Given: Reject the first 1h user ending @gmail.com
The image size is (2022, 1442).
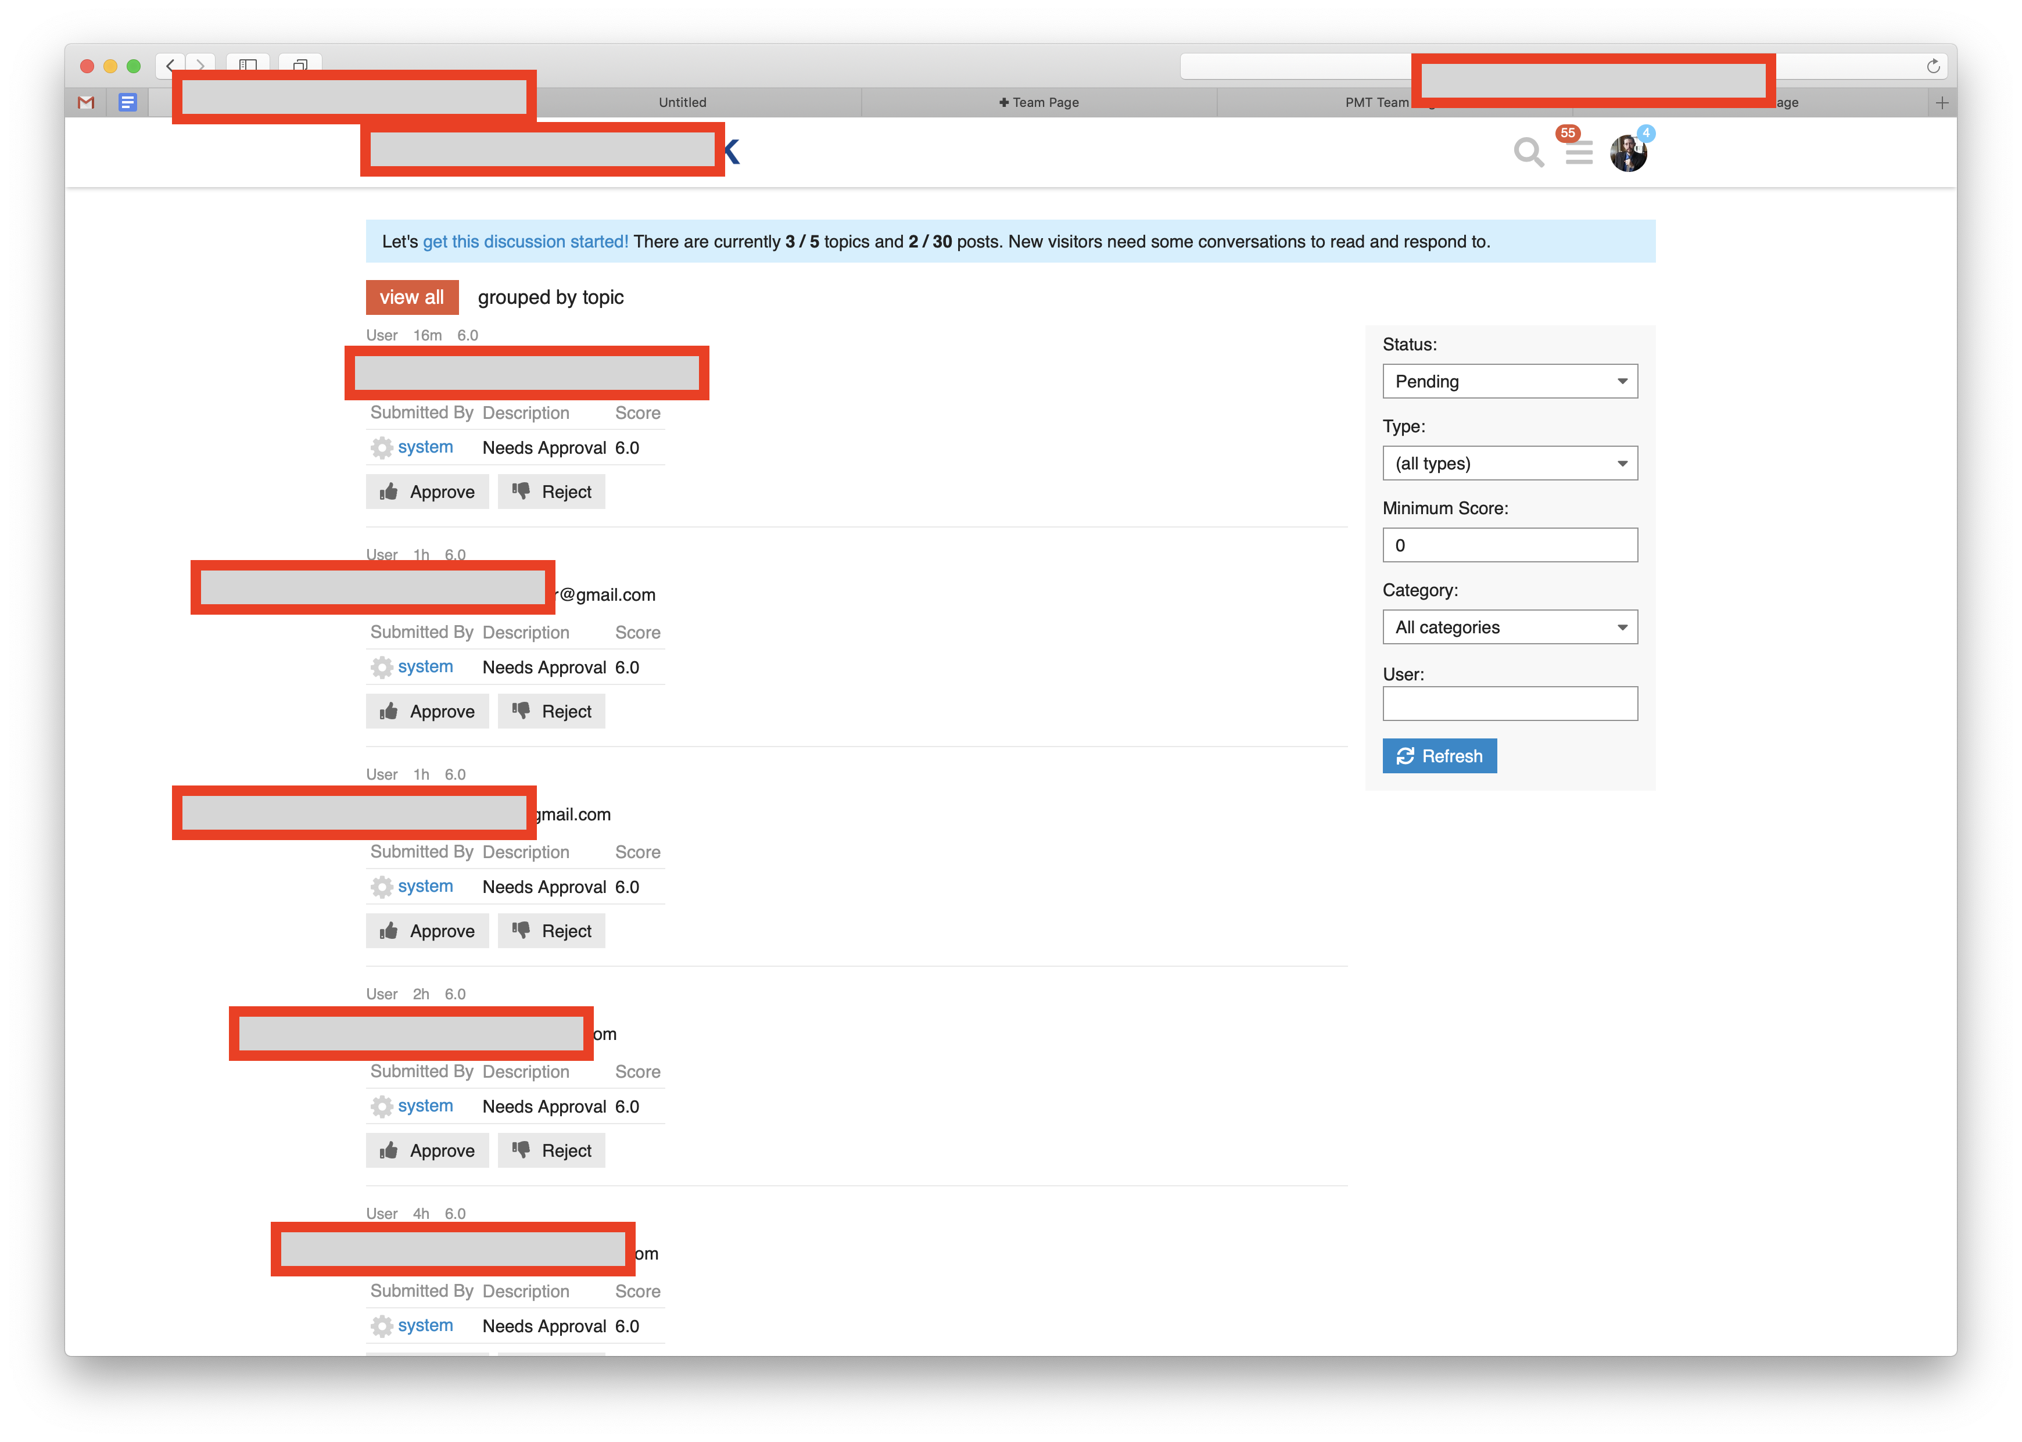Looking at the screenshot, I should pos(551,711).
